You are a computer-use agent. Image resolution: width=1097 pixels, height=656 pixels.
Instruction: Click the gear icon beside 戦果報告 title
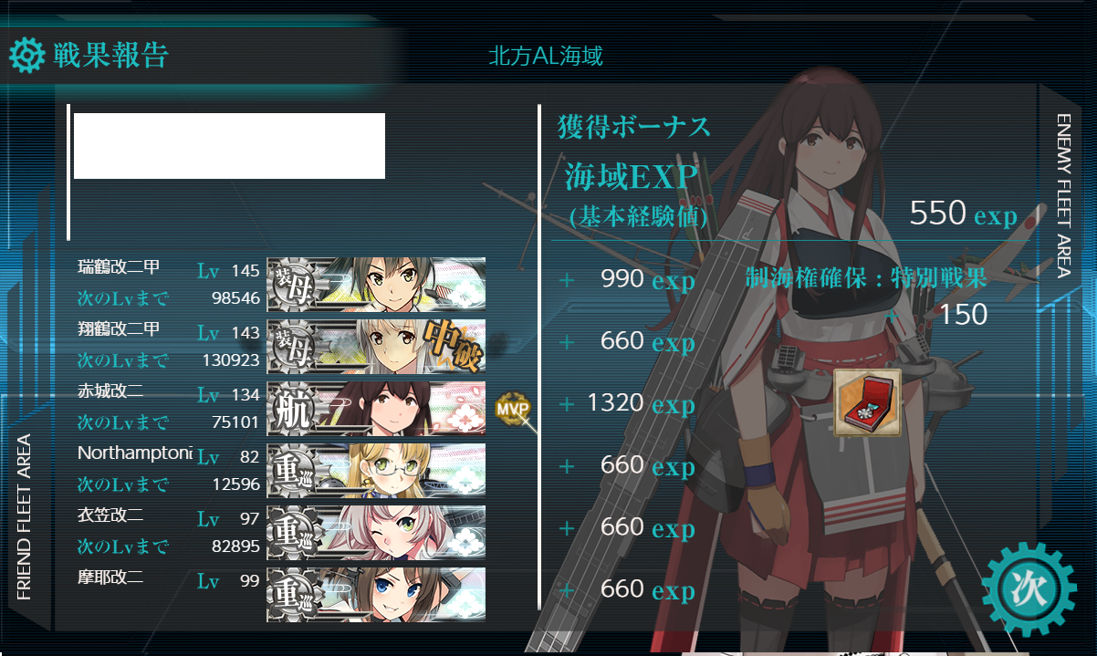(26, 56)
